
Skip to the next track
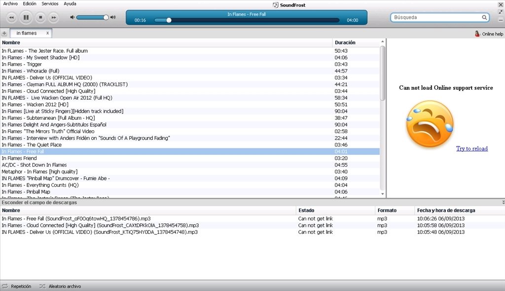pos(54,17)
